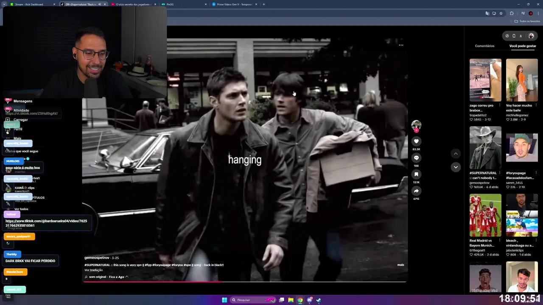
Task: Open '#foryoupage #lacasadelosfam' thumbnail
Action: (x=522, y=148)
